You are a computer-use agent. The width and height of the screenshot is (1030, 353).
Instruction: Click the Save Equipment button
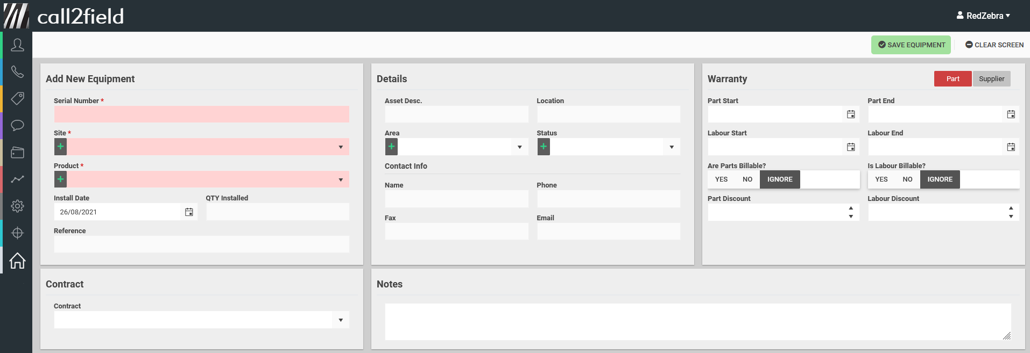point(911,45)
